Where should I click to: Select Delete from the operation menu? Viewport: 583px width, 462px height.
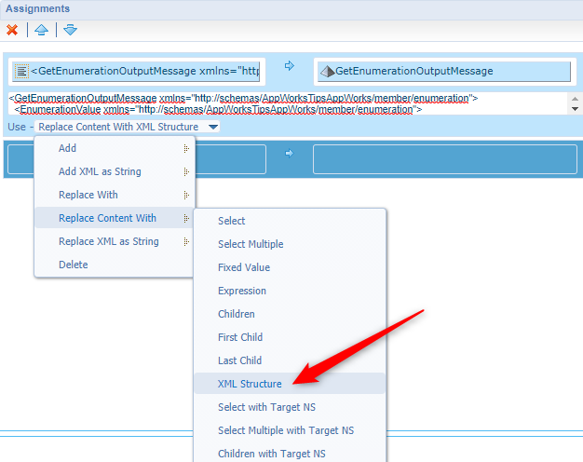click(74, 265)
